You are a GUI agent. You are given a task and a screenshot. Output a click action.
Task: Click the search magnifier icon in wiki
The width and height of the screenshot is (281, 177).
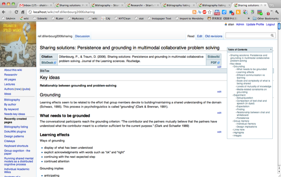click(x=272, y=35)
